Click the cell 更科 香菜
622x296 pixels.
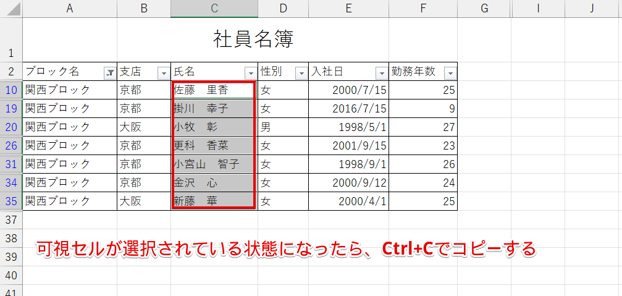click(x=214, y=146)
